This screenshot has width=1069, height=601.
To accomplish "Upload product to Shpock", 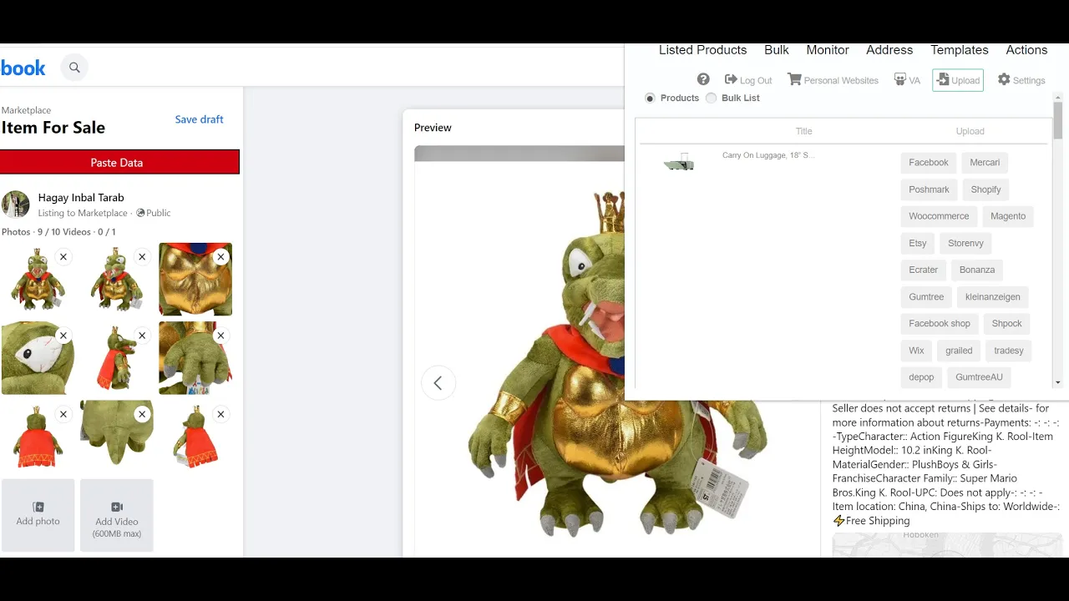I will (x=1006, y=323).
